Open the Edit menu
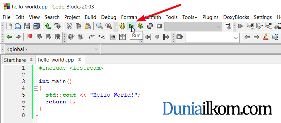Image resolution: width=281 pixels, height=123 pixels. coord(20,17)
